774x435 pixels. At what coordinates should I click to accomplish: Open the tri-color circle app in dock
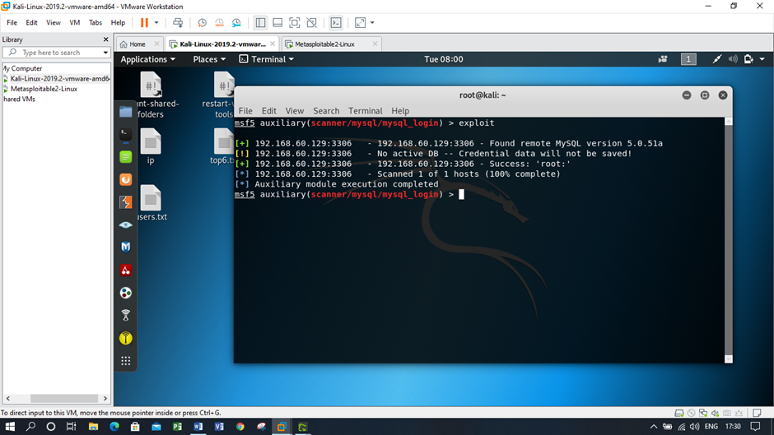pos(126,293)
